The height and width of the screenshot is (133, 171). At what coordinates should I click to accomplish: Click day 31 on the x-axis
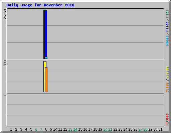(x=160, y=129)
